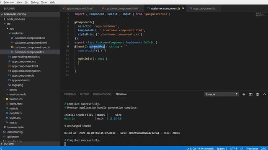268x150 pixels.
Task: Click the terminal cursor input line
Action: pyautogui.click(x=65, y=144)
